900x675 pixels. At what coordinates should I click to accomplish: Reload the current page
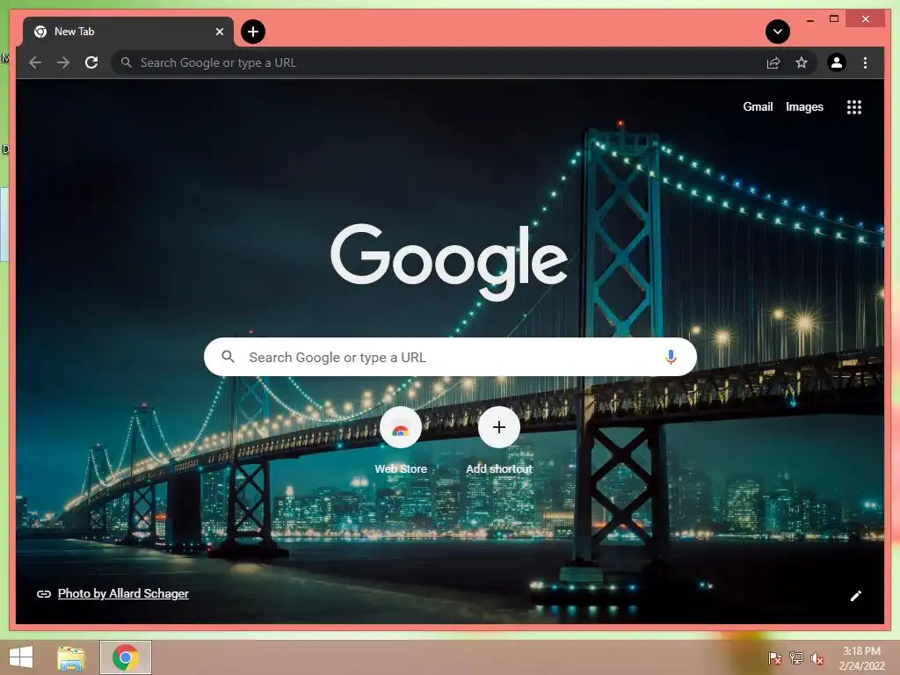(91, 62)
